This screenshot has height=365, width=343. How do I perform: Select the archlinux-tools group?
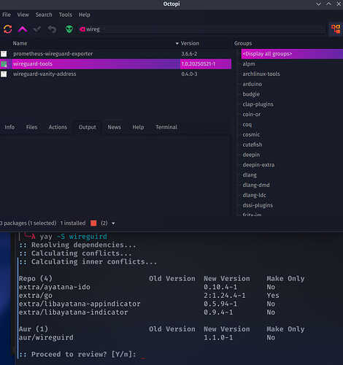click(261, 74)
